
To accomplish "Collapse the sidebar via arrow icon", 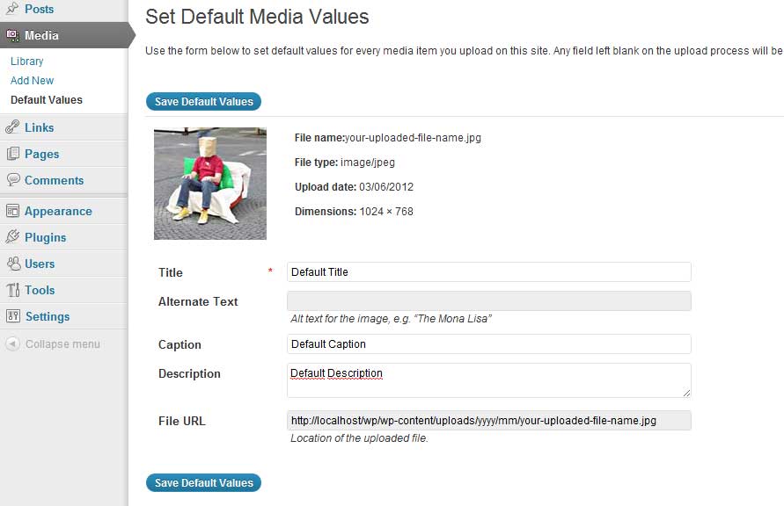I will point(13,343).
